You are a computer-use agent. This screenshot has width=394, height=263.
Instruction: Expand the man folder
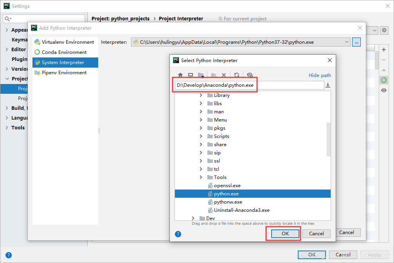coord(201,112)
